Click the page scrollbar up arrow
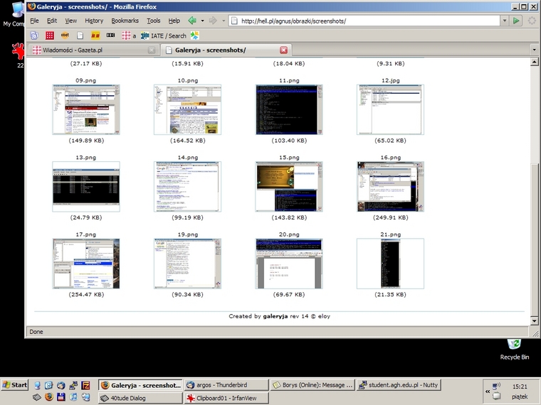 point(534,62)
